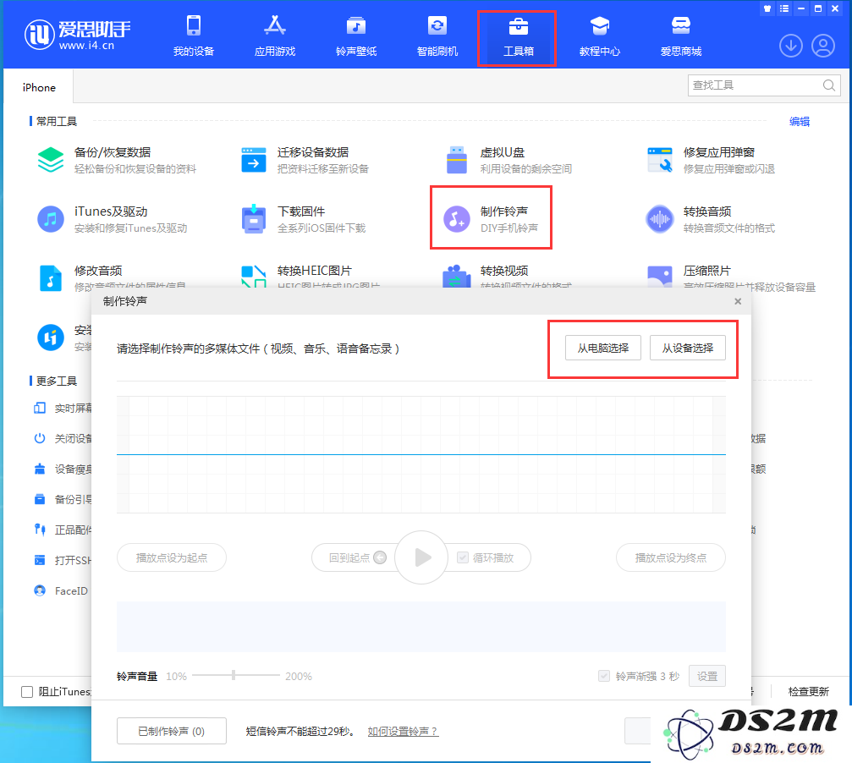Image resolution: width=852 pixels, height=763 pixels.
Task: Click the 从电脑选择 button
Action: tap(603, 348)
